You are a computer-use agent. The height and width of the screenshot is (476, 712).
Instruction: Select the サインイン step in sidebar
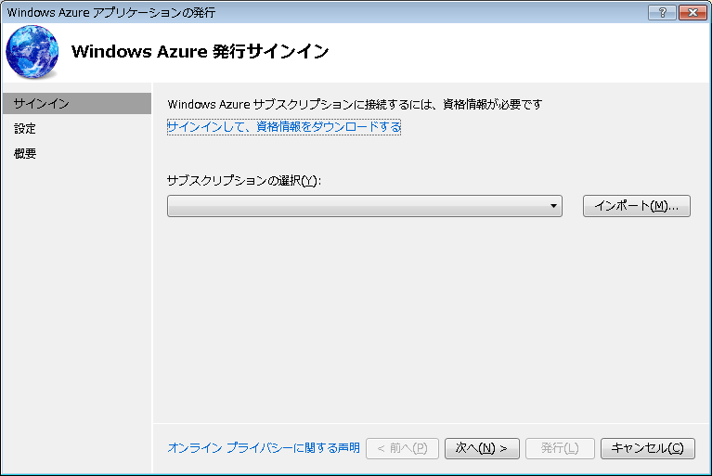coord(77,104)
